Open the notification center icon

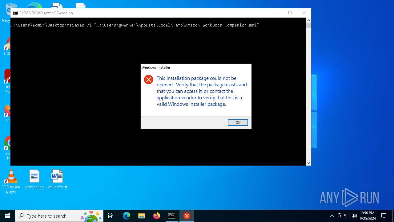(x=384, y=216)
